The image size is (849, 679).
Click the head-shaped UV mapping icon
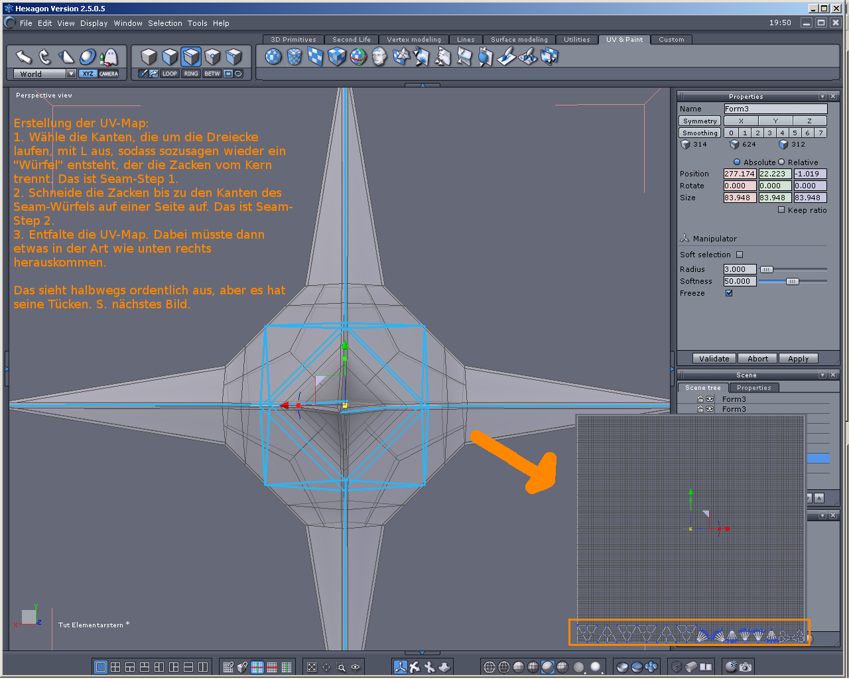(379, 57)
